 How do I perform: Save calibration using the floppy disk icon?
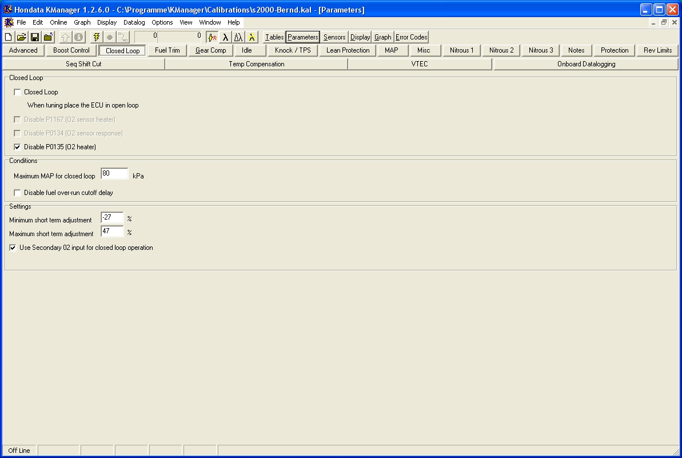pyautogui.click(x=35, y=37)
